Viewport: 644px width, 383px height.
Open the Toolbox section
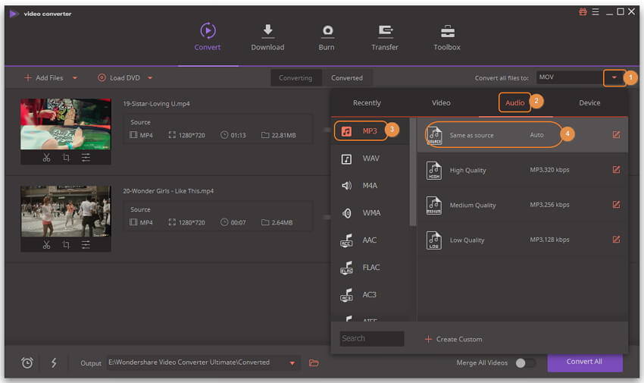pyautogui.click(x=447, y=37)
